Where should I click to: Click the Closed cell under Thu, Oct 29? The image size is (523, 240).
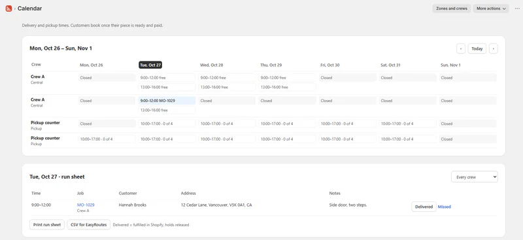click(x=287, y=101)
